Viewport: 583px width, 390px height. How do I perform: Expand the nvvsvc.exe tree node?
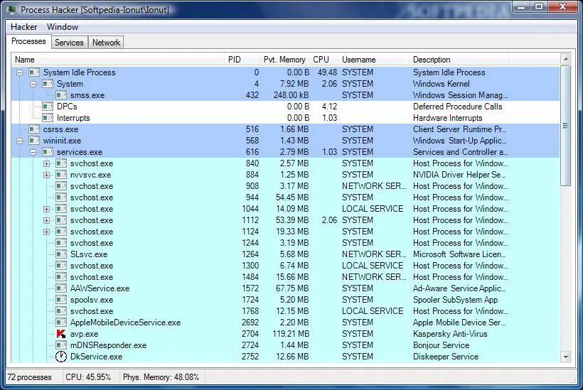pyautogui.click(x=46, y=175)
